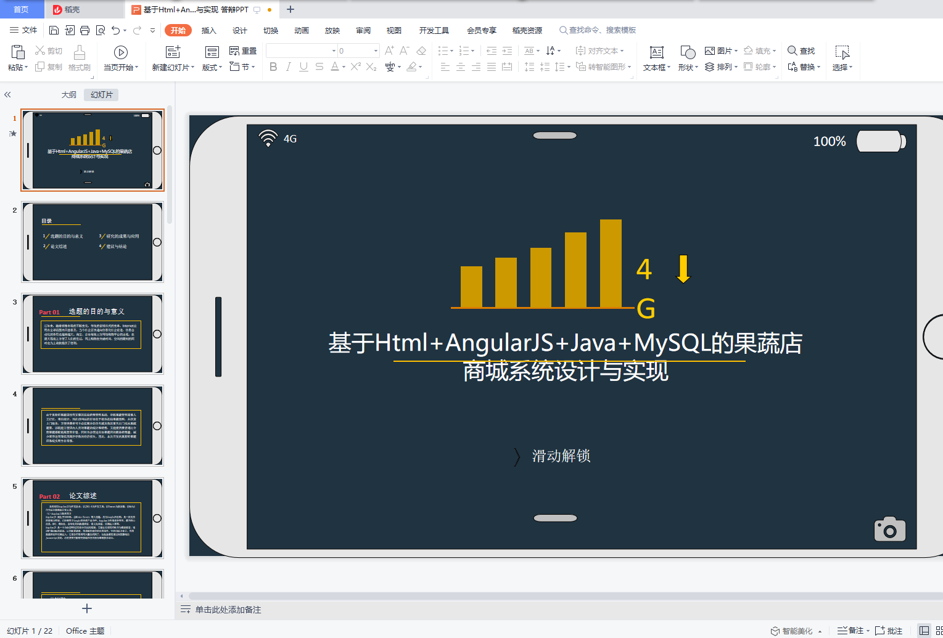Viewport: 943px width, 638px height.
Task: Click the command search box (查找命令、搜索模板)
Action: pyautogui.click(x=598, y=30)
